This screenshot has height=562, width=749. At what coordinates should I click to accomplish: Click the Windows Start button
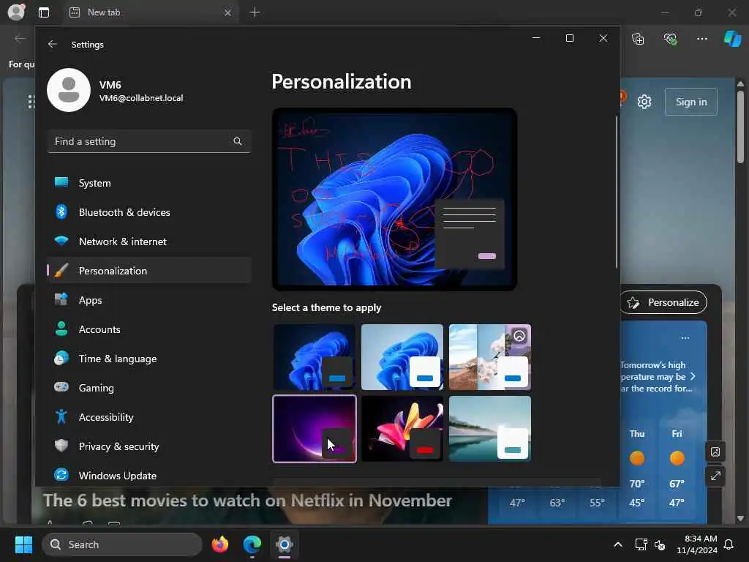(x=23, y=544)
